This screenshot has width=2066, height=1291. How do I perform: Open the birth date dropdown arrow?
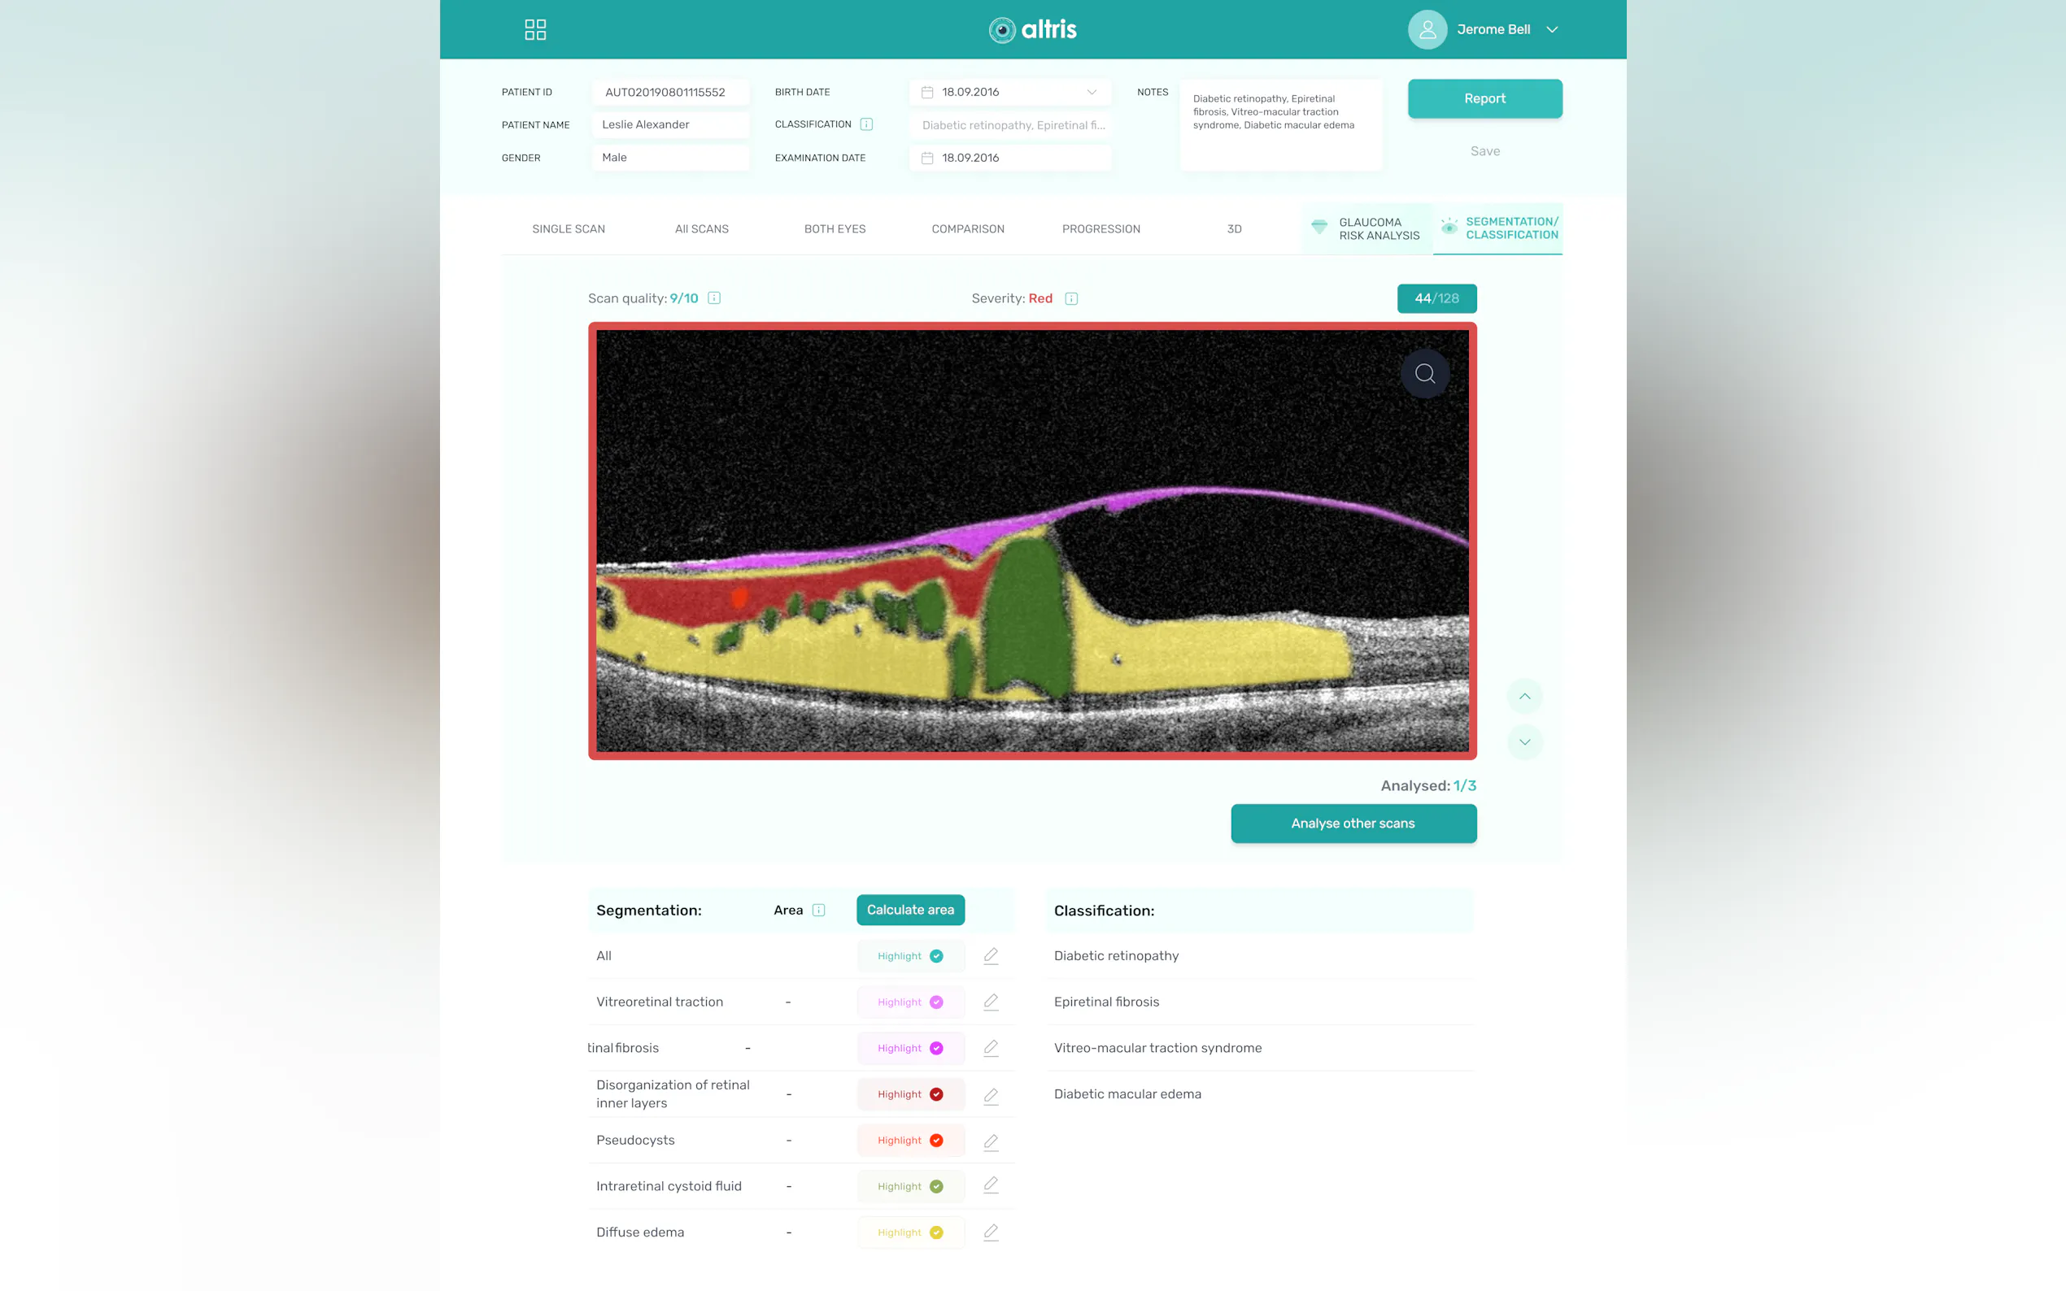click(1091, 92)
